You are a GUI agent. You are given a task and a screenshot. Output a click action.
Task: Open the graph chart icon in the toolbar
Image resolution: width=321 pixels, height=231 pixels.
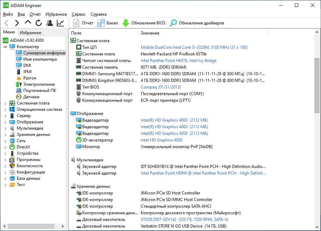[60, 23]
